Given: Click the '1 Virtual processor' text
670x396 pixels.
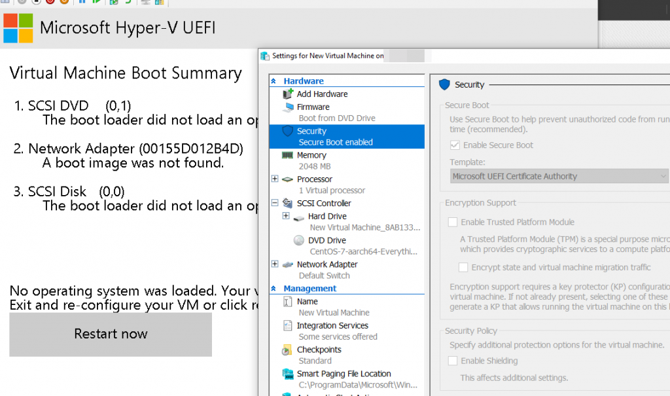Looking at the screenshot, I should click(x=332, y=190).
